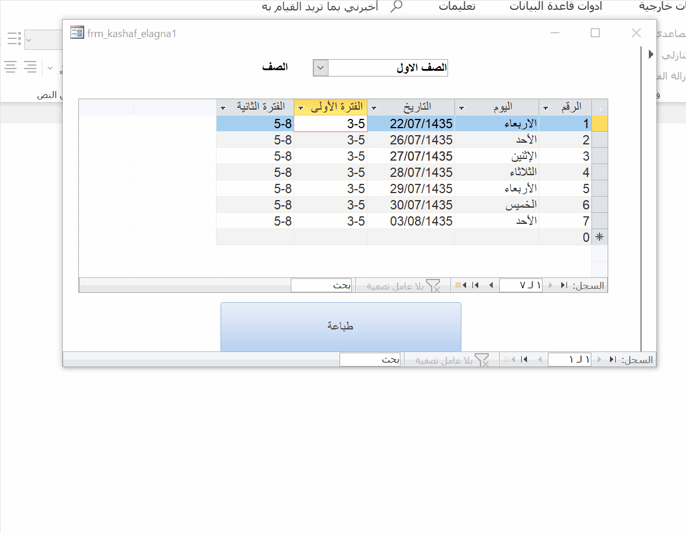
Task: Click day cell الإثنين in row 3
Action: (497, 156)
